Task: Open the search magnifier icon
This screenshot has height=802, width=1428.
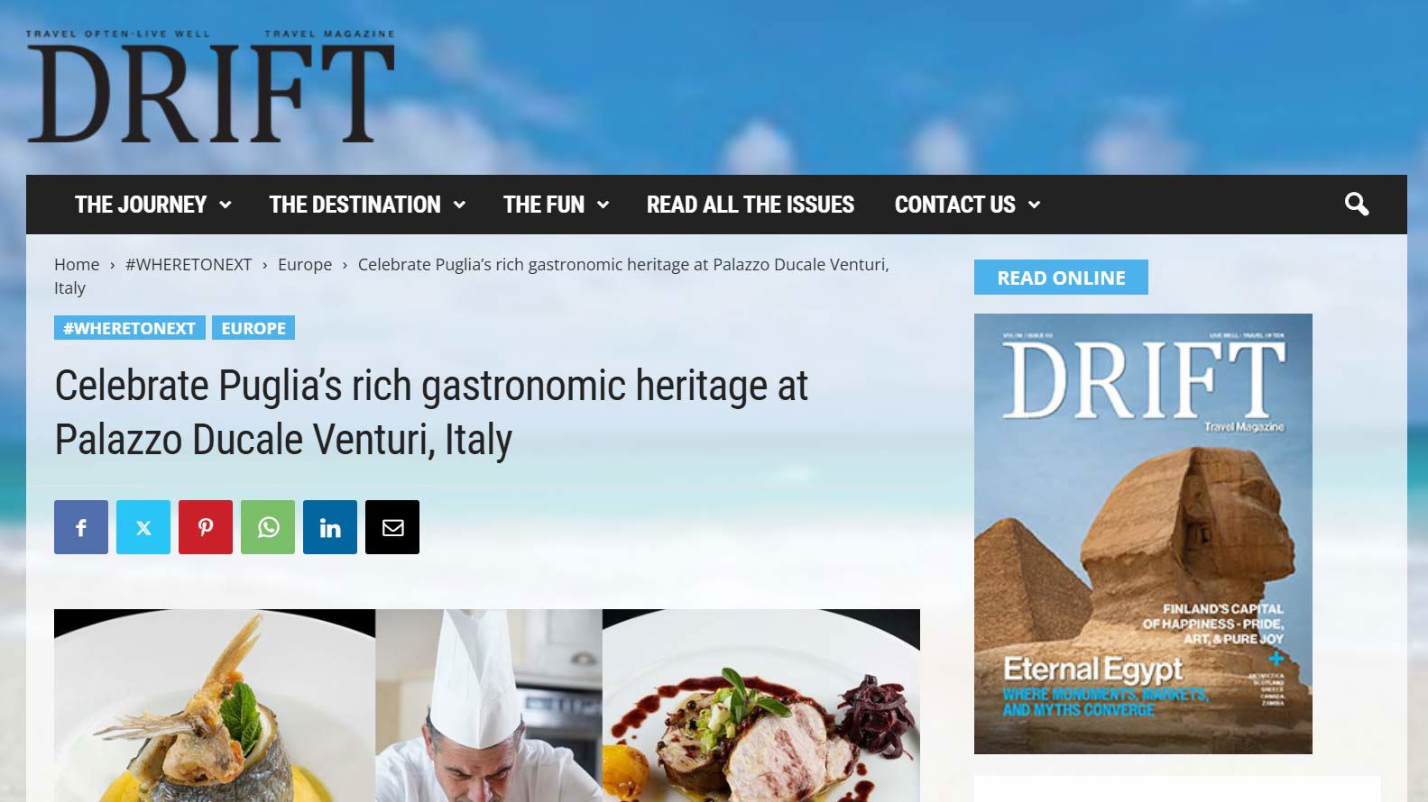Action: 1357,205
